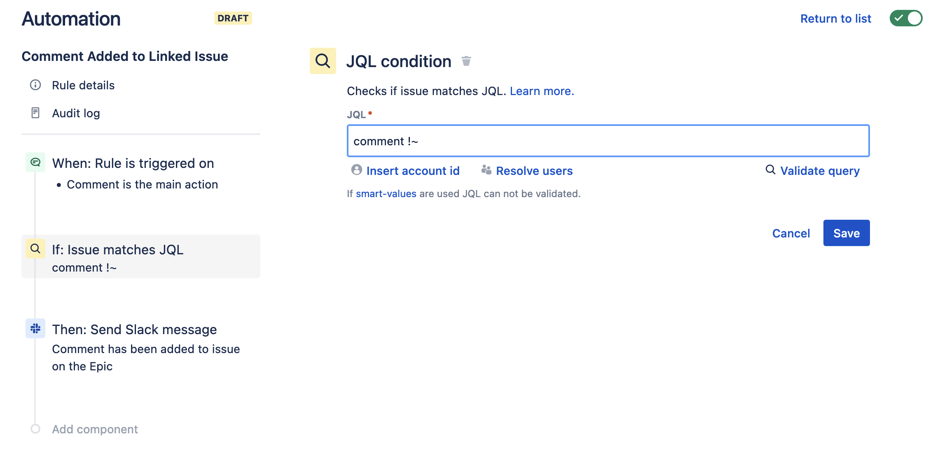Open the Audit log
940x451 pixels.
click(75, 112)
